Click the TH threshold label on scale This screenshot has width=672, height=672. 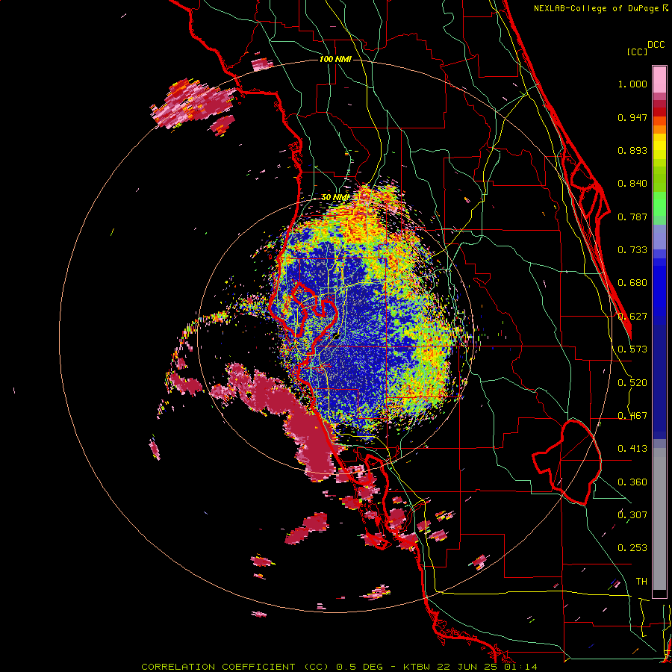tap(641, 582)
